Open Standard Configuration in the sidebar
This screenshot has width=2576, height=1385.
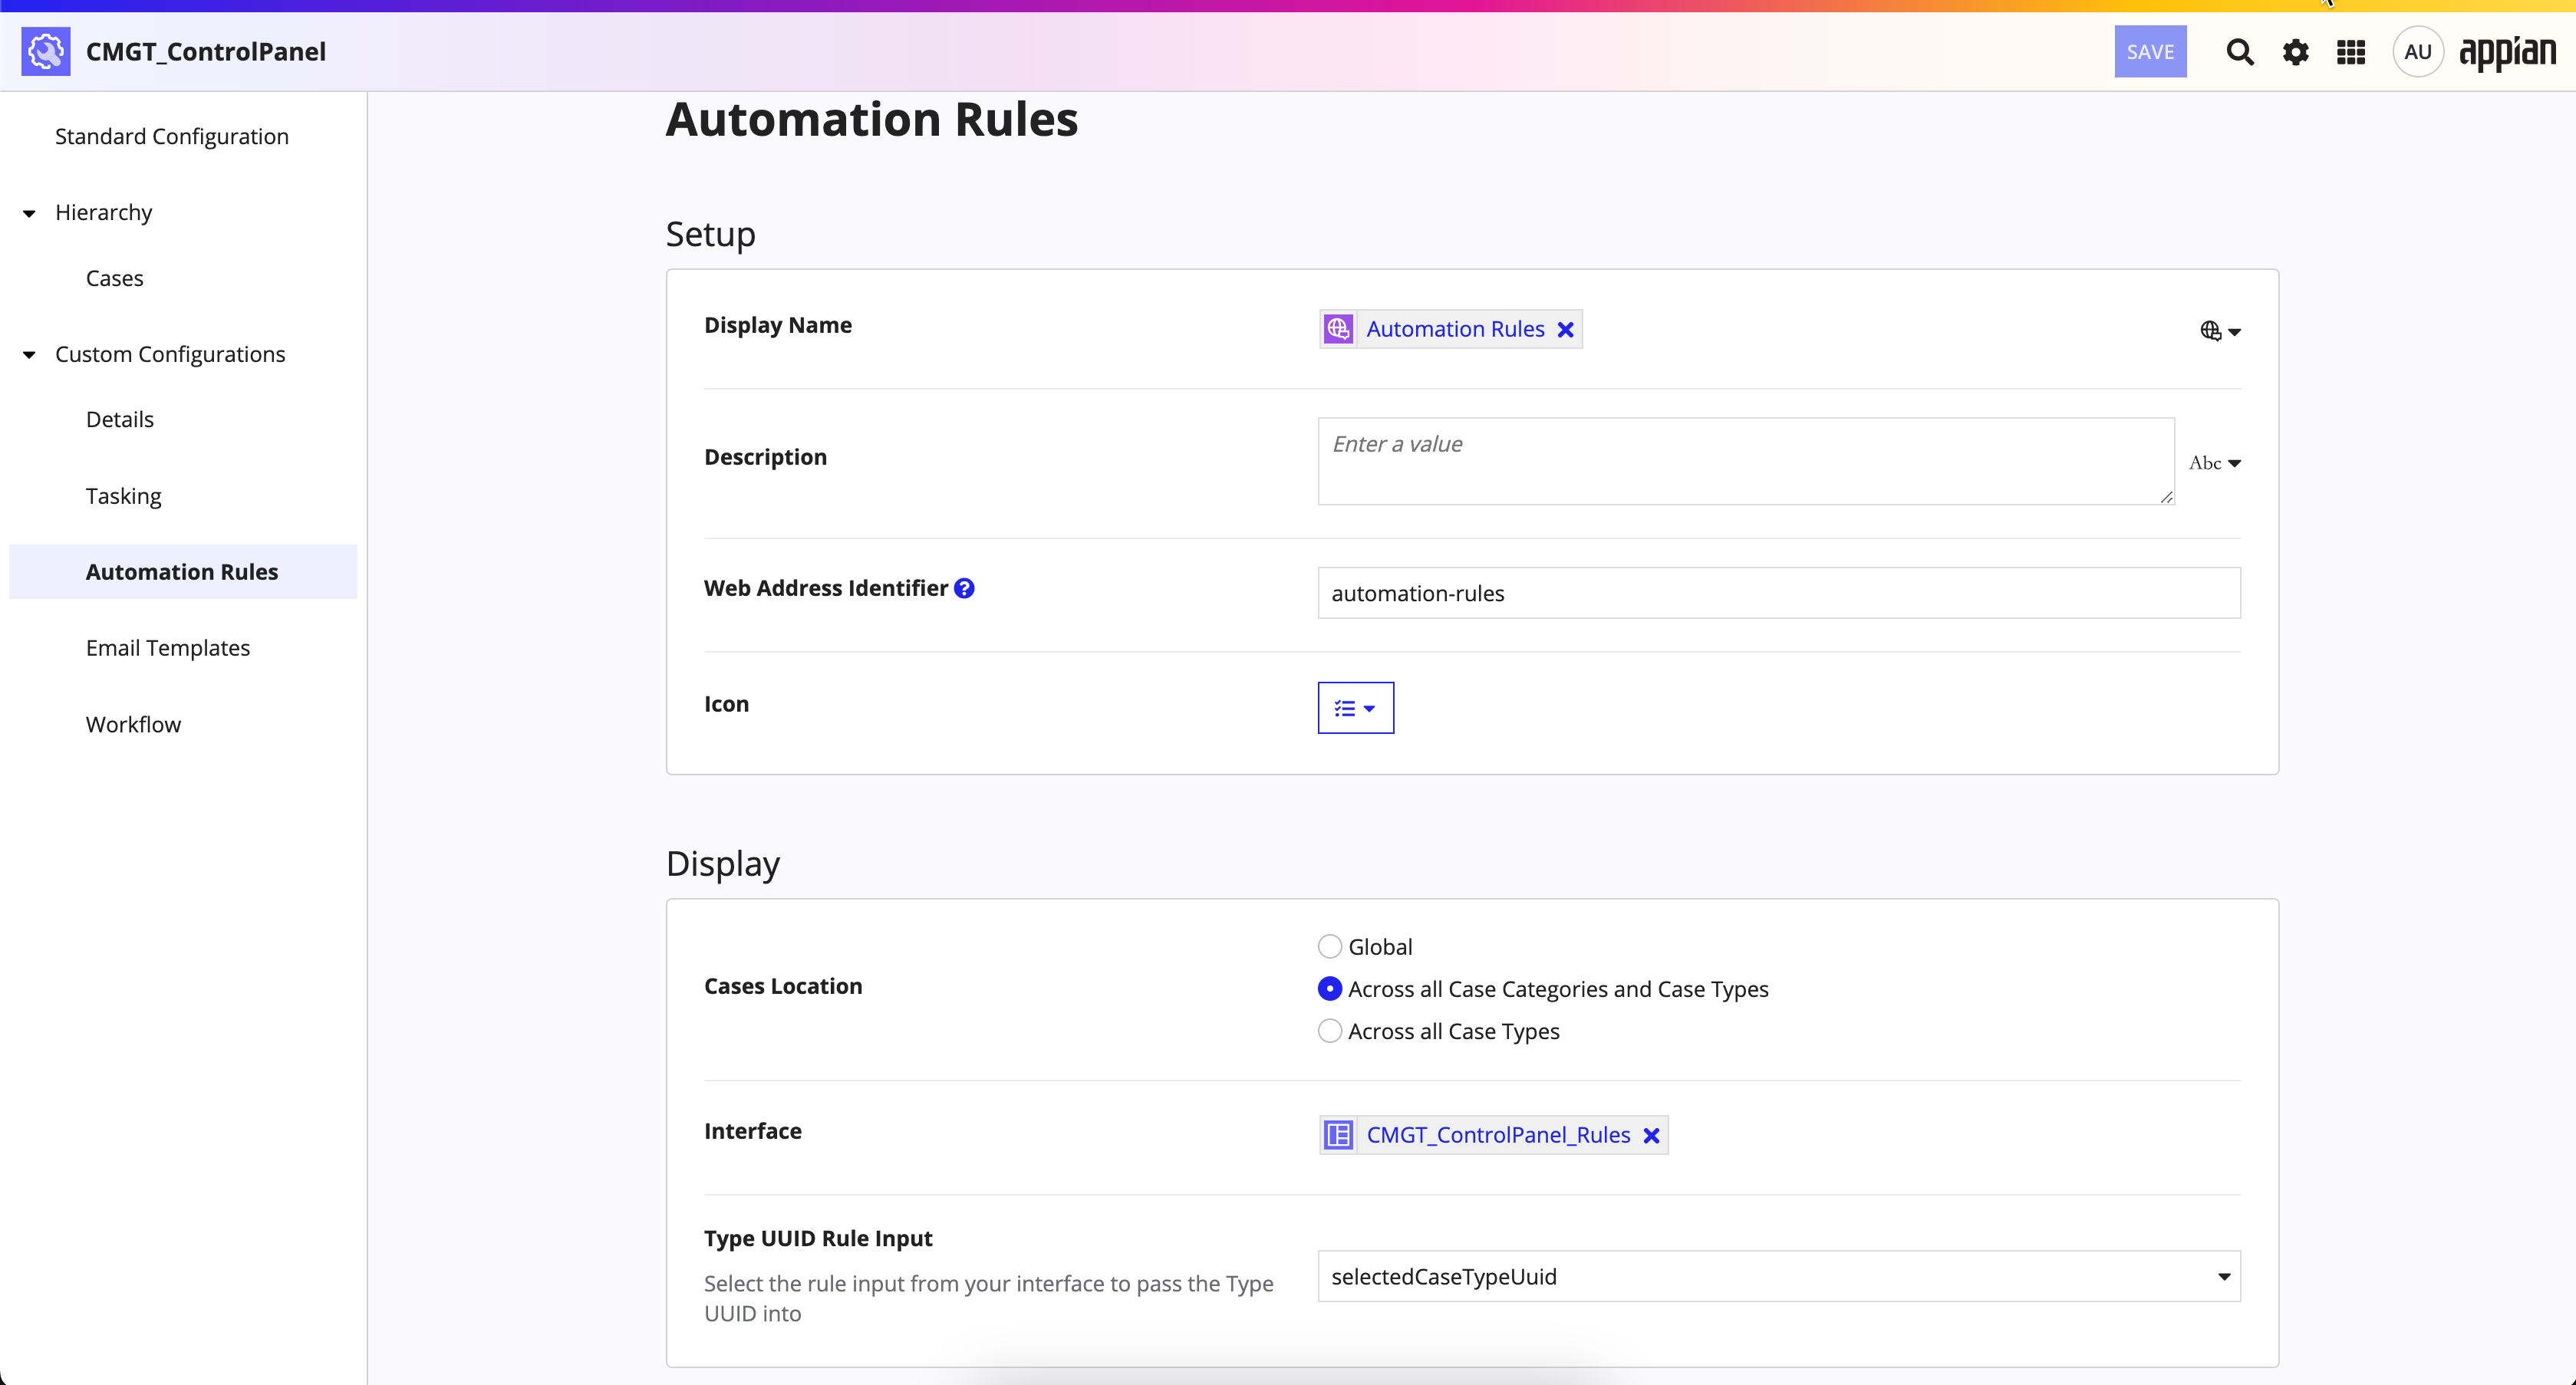point(172,136)
